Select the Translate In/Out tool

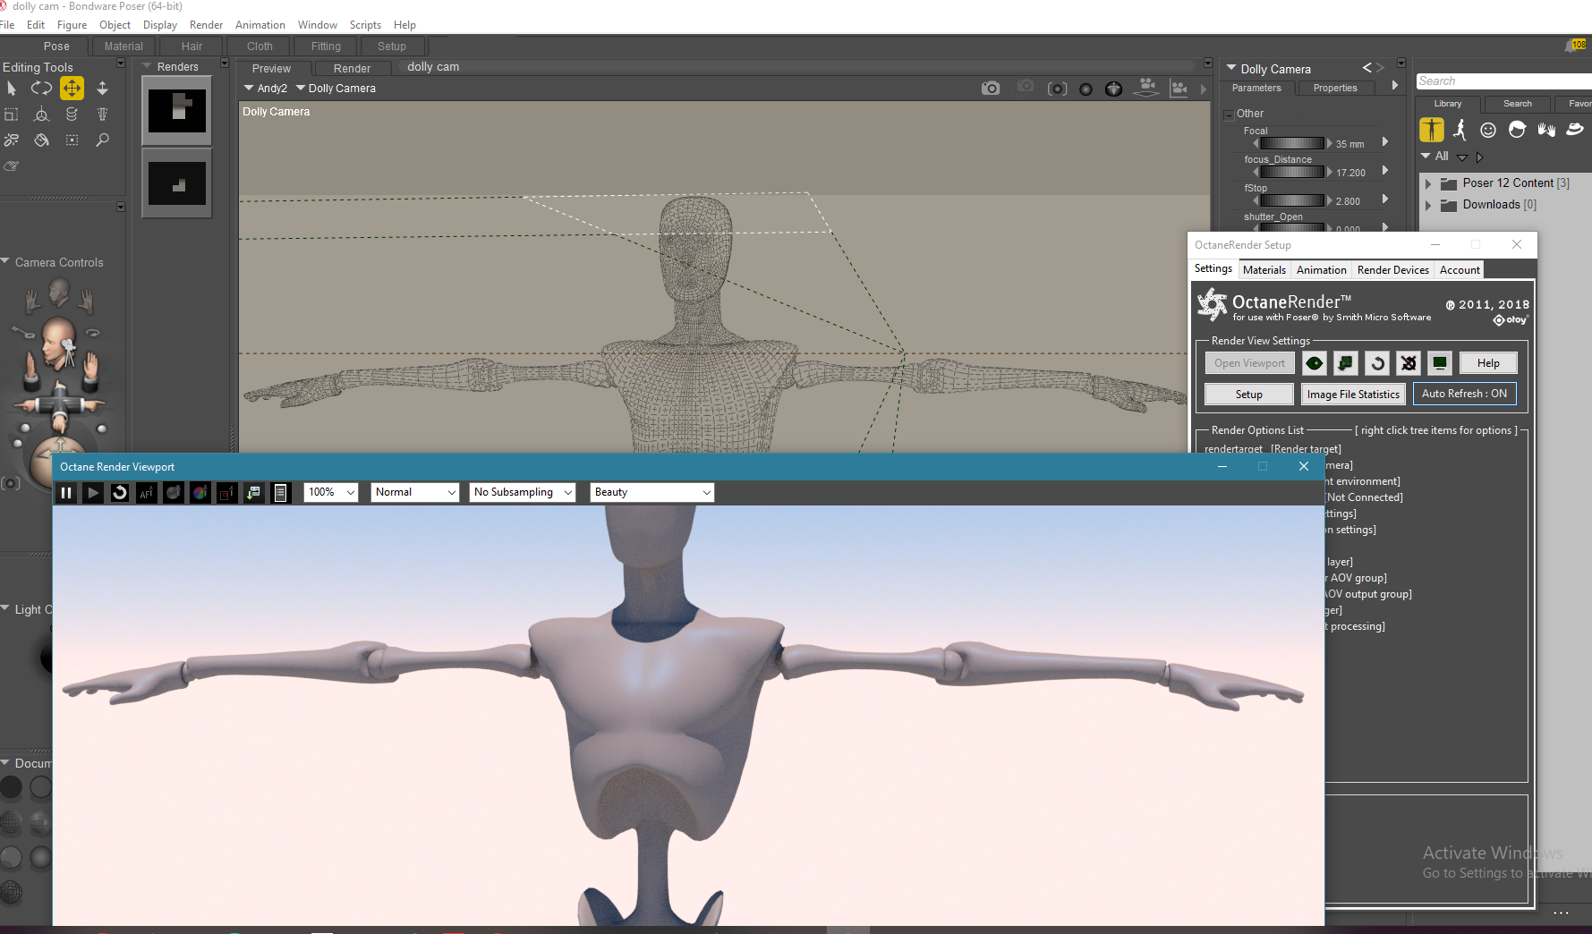[102, 88]
